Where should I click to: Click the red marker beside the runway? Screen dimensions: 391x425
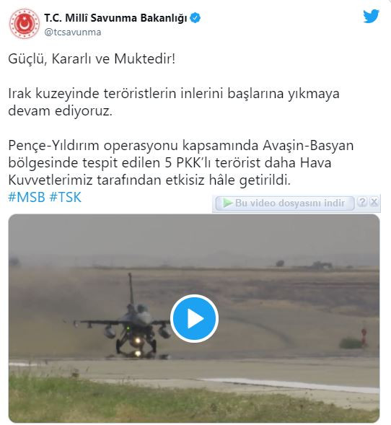[364, 336]
